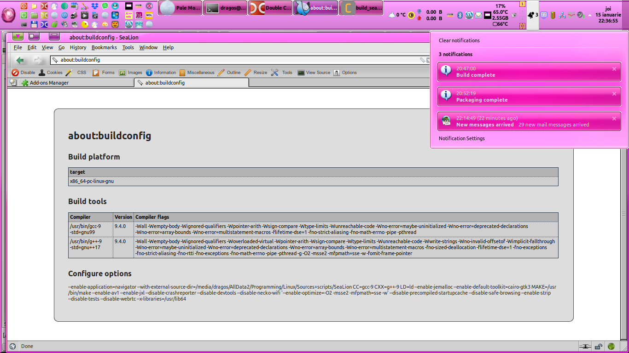Viewport: 629px width, 353px height.
Task: Open Notification Settings
Action: click(x=461, y=138)
